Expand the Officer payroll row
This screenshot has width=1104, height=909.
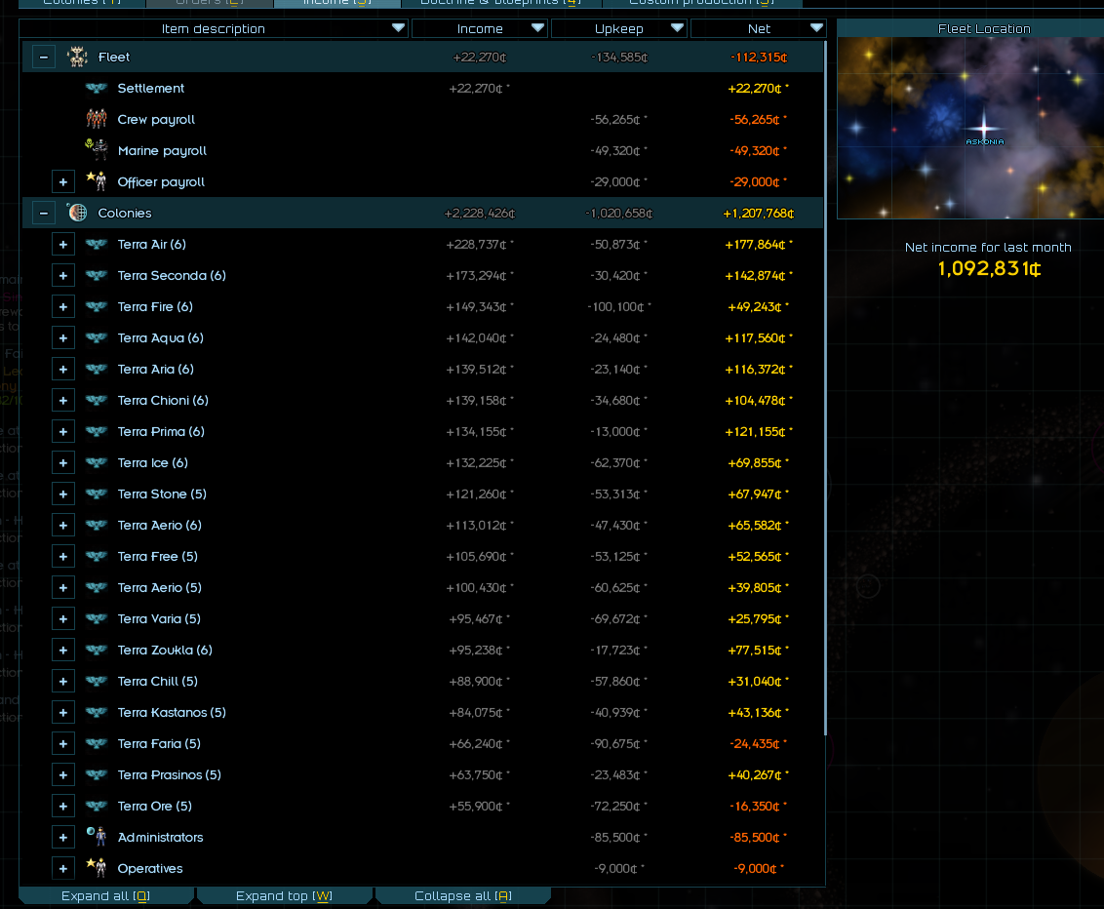pos(63,181)
